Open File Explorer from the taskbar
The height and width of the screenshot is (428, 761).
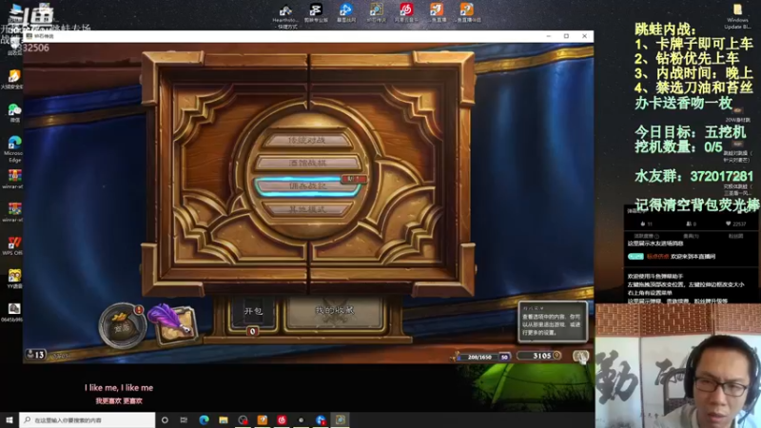coord(224,419)
